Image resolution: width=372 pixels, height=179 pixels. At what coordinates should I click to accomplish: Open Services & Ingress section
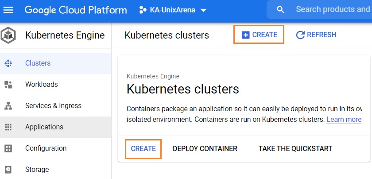55,105
